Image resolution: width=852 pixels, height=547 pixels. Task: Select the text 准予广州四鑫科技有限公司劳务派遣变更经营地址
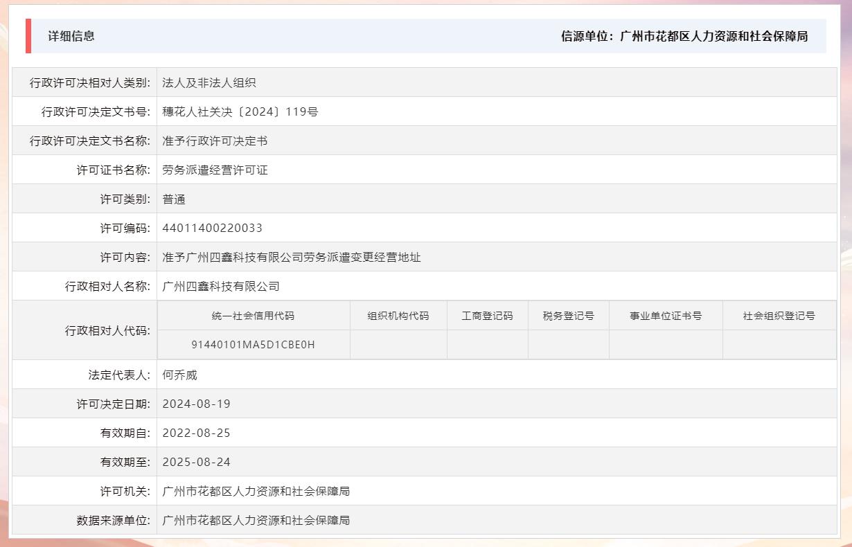[x=292, y=257]
